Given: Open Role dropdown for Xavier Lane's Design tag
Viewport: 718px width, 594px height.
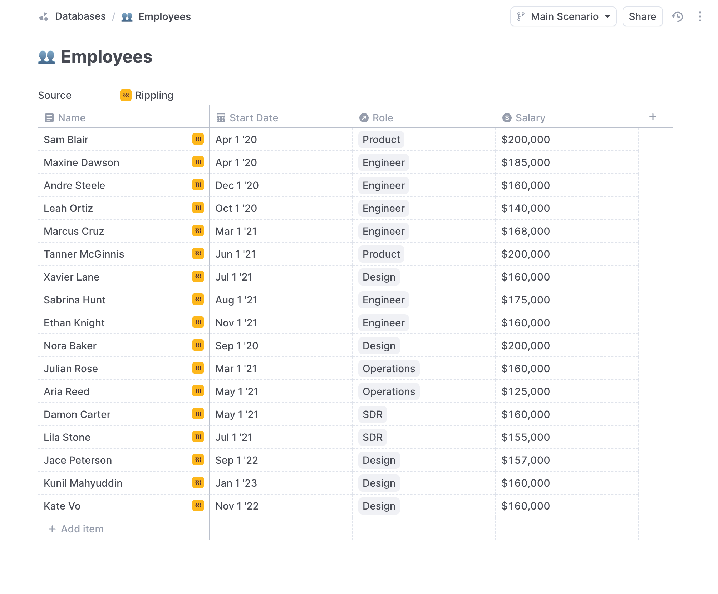Looking at the screenshot, I should click(379, 277).
